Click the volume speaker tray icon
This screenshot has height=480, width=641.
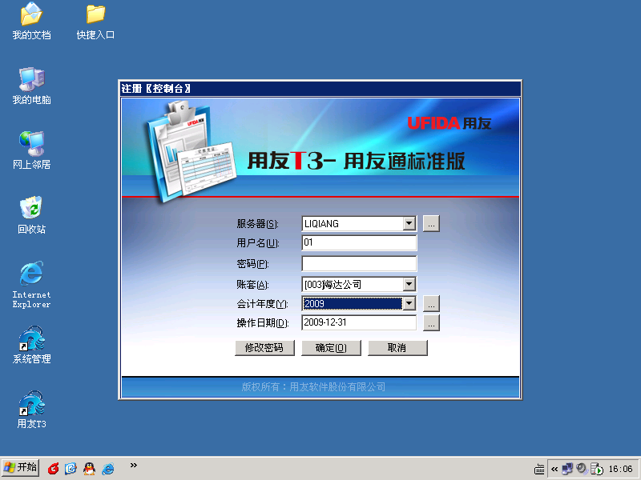point(582,469)
